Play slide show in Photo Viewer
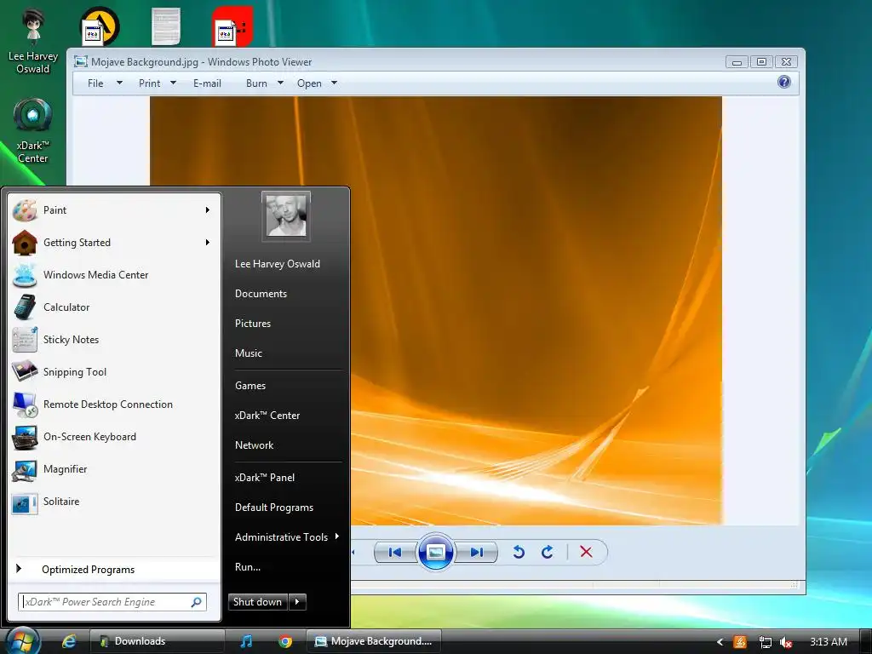Image resolution: width=872 pixels, height=654 pixels. [x=435, y=552]
